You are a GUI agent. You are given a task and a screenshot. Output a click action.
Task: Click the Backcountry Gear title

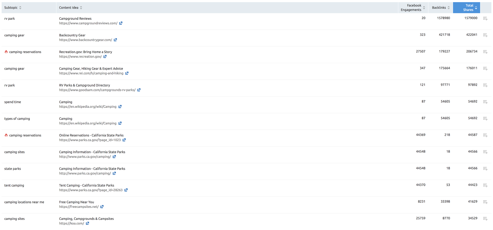click(x=72, y=35)
